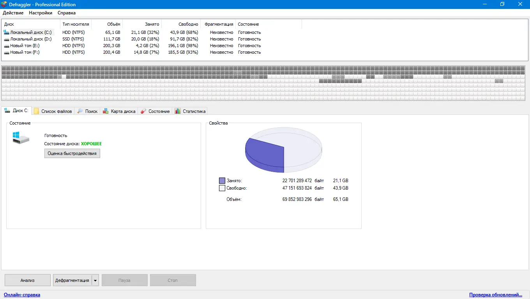Click the Свободно column header

(182, 24)
